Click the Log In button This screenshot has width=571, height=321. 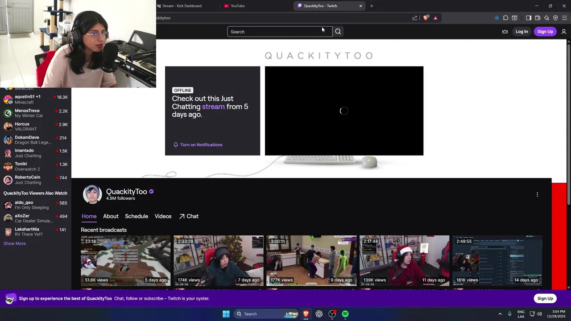[521, 32]
